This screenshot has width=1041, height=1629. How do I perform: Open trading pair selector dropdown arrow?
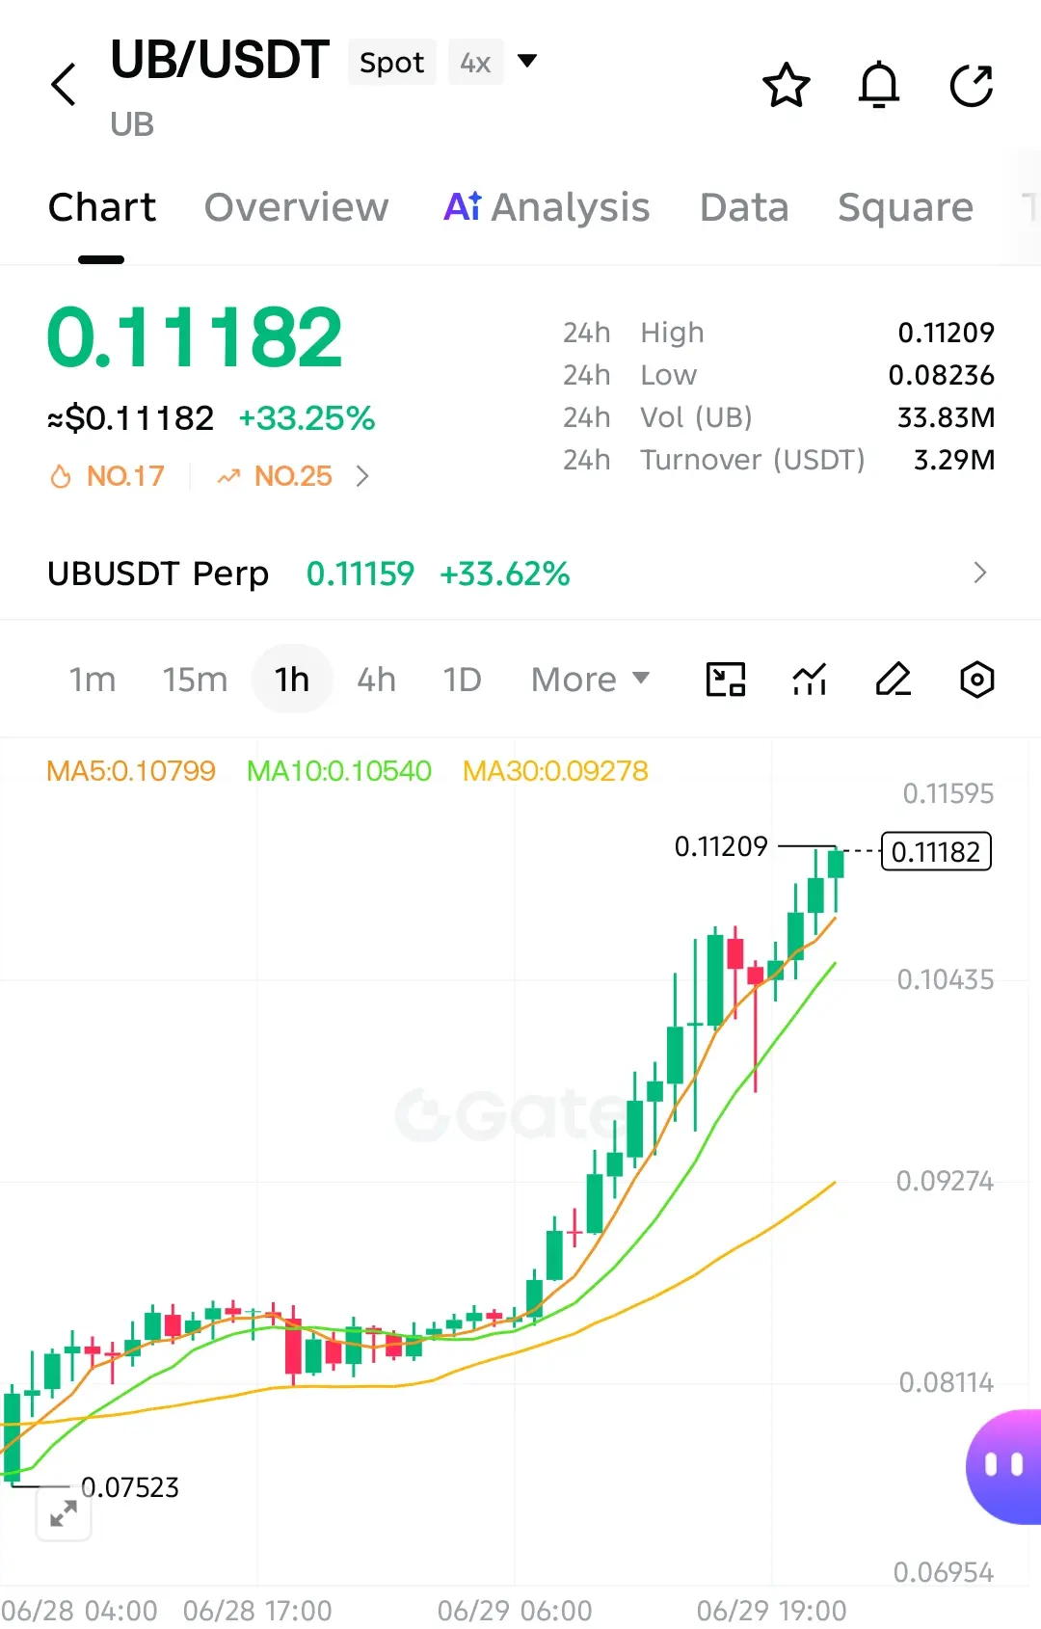[527, 61]
